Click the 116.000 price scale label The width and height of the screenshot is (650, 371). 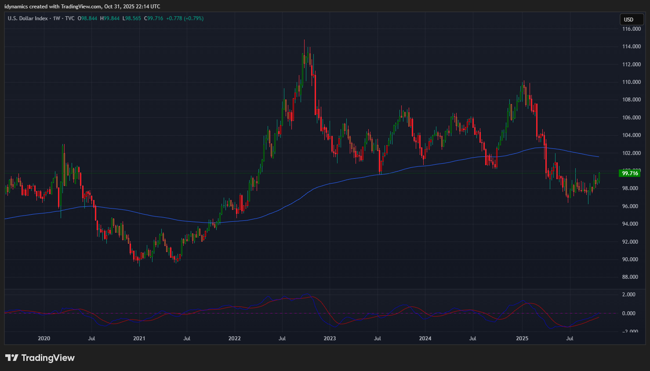point(631,29)
